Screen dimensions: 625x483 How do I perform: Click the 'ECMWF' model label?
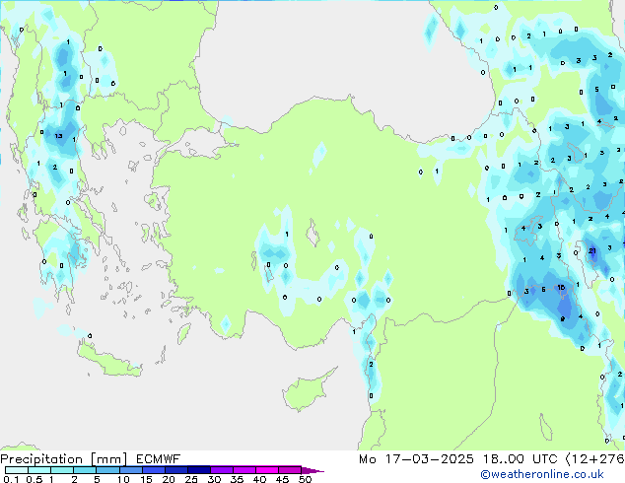pos(159,459)
